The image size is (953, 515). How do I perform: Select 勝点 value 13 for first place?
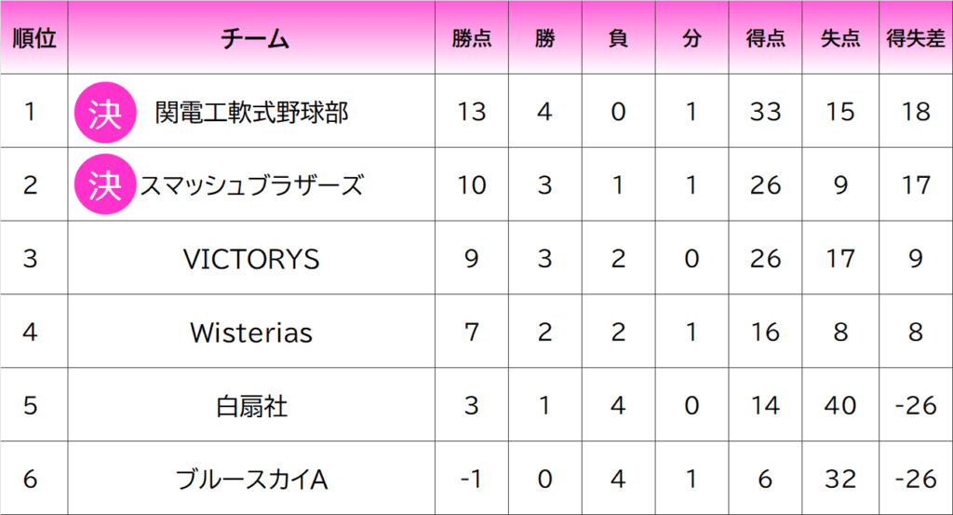[x=472, y=112]
